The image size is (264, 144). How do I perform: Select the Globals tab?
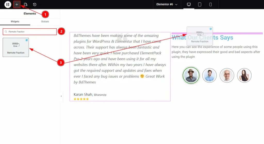coord(45,21)
